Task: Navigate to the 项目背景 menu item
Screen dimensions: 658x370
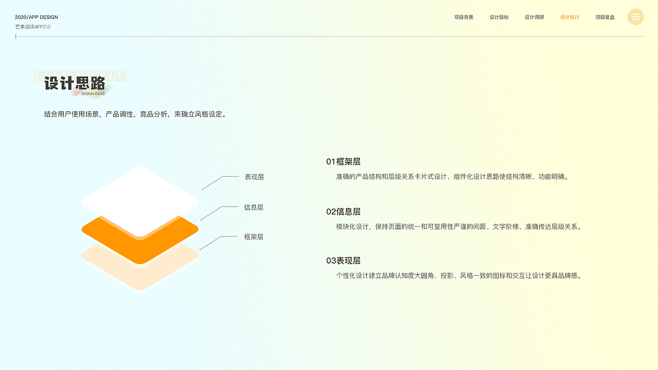Action: [464, 17]
